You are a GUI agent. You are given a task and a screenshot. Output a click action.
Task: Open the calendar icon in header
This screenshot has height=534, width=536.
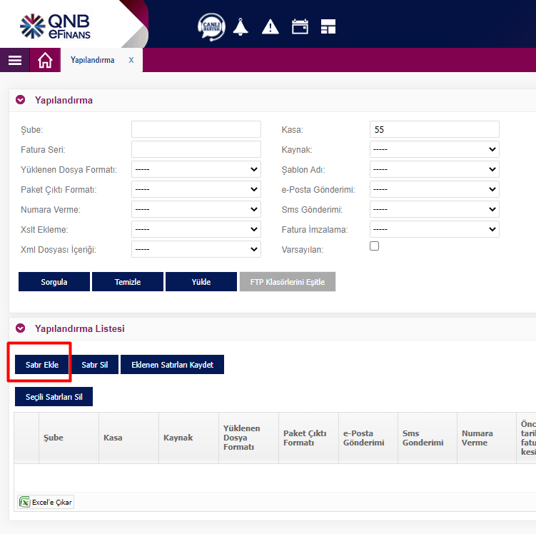point(300,27)
